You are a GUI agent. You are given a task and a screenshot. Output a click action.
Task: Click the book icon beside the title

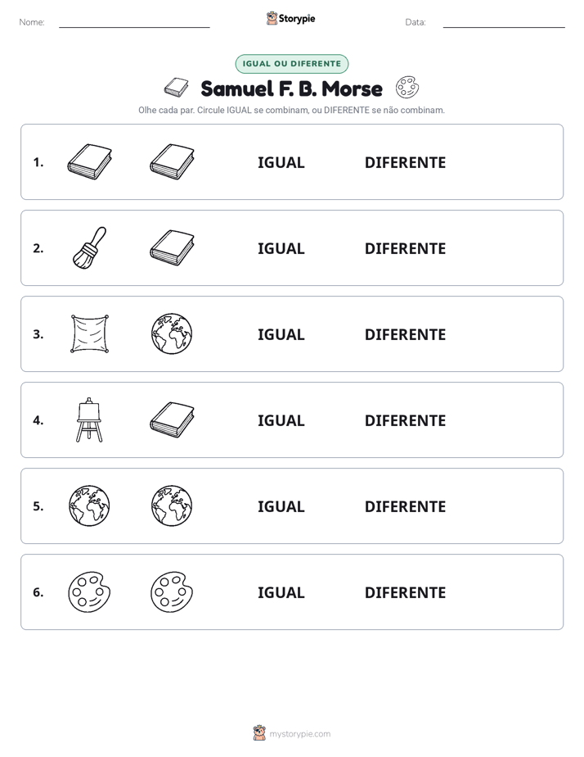point(177,88)
